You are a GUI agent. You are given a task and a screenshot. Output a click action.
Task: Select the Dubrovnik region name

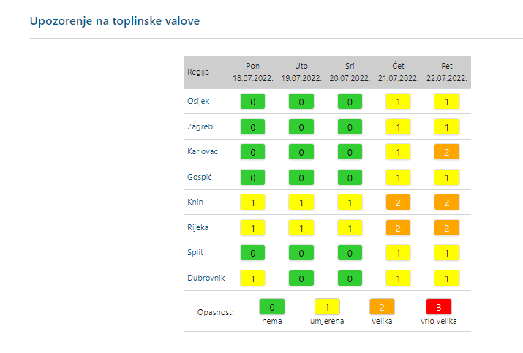[205, 278]
